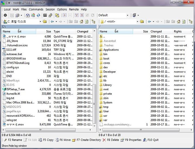The width and height of the screenshot is (195, 149).
Task: Click the F5 Copy button
Action: tap(46, 140)
